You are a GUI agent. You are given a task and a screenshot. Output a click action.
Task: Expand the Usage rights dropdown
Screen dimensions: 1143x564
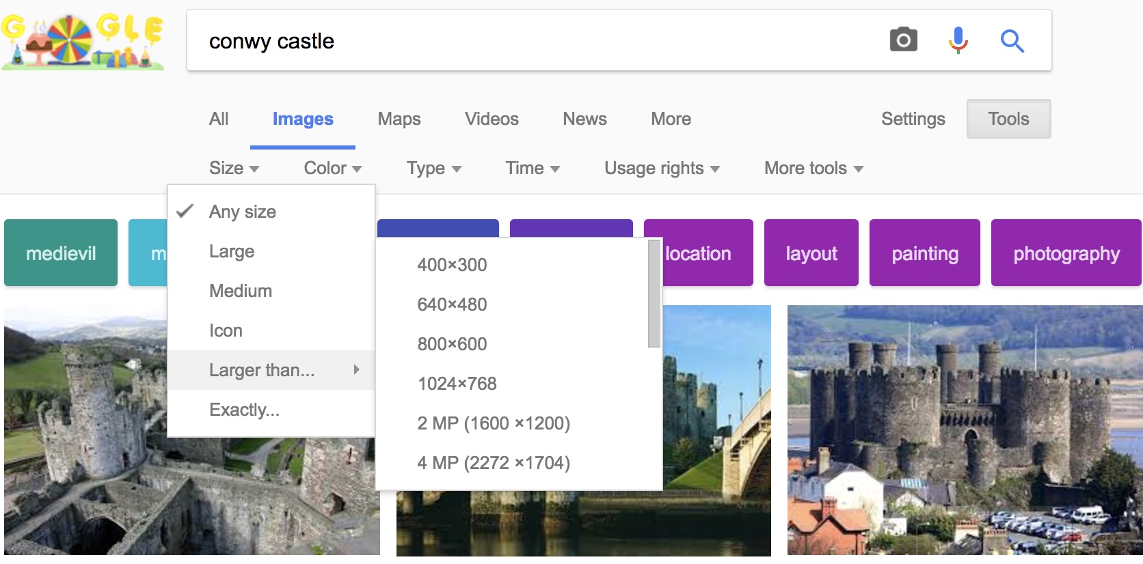662,168
